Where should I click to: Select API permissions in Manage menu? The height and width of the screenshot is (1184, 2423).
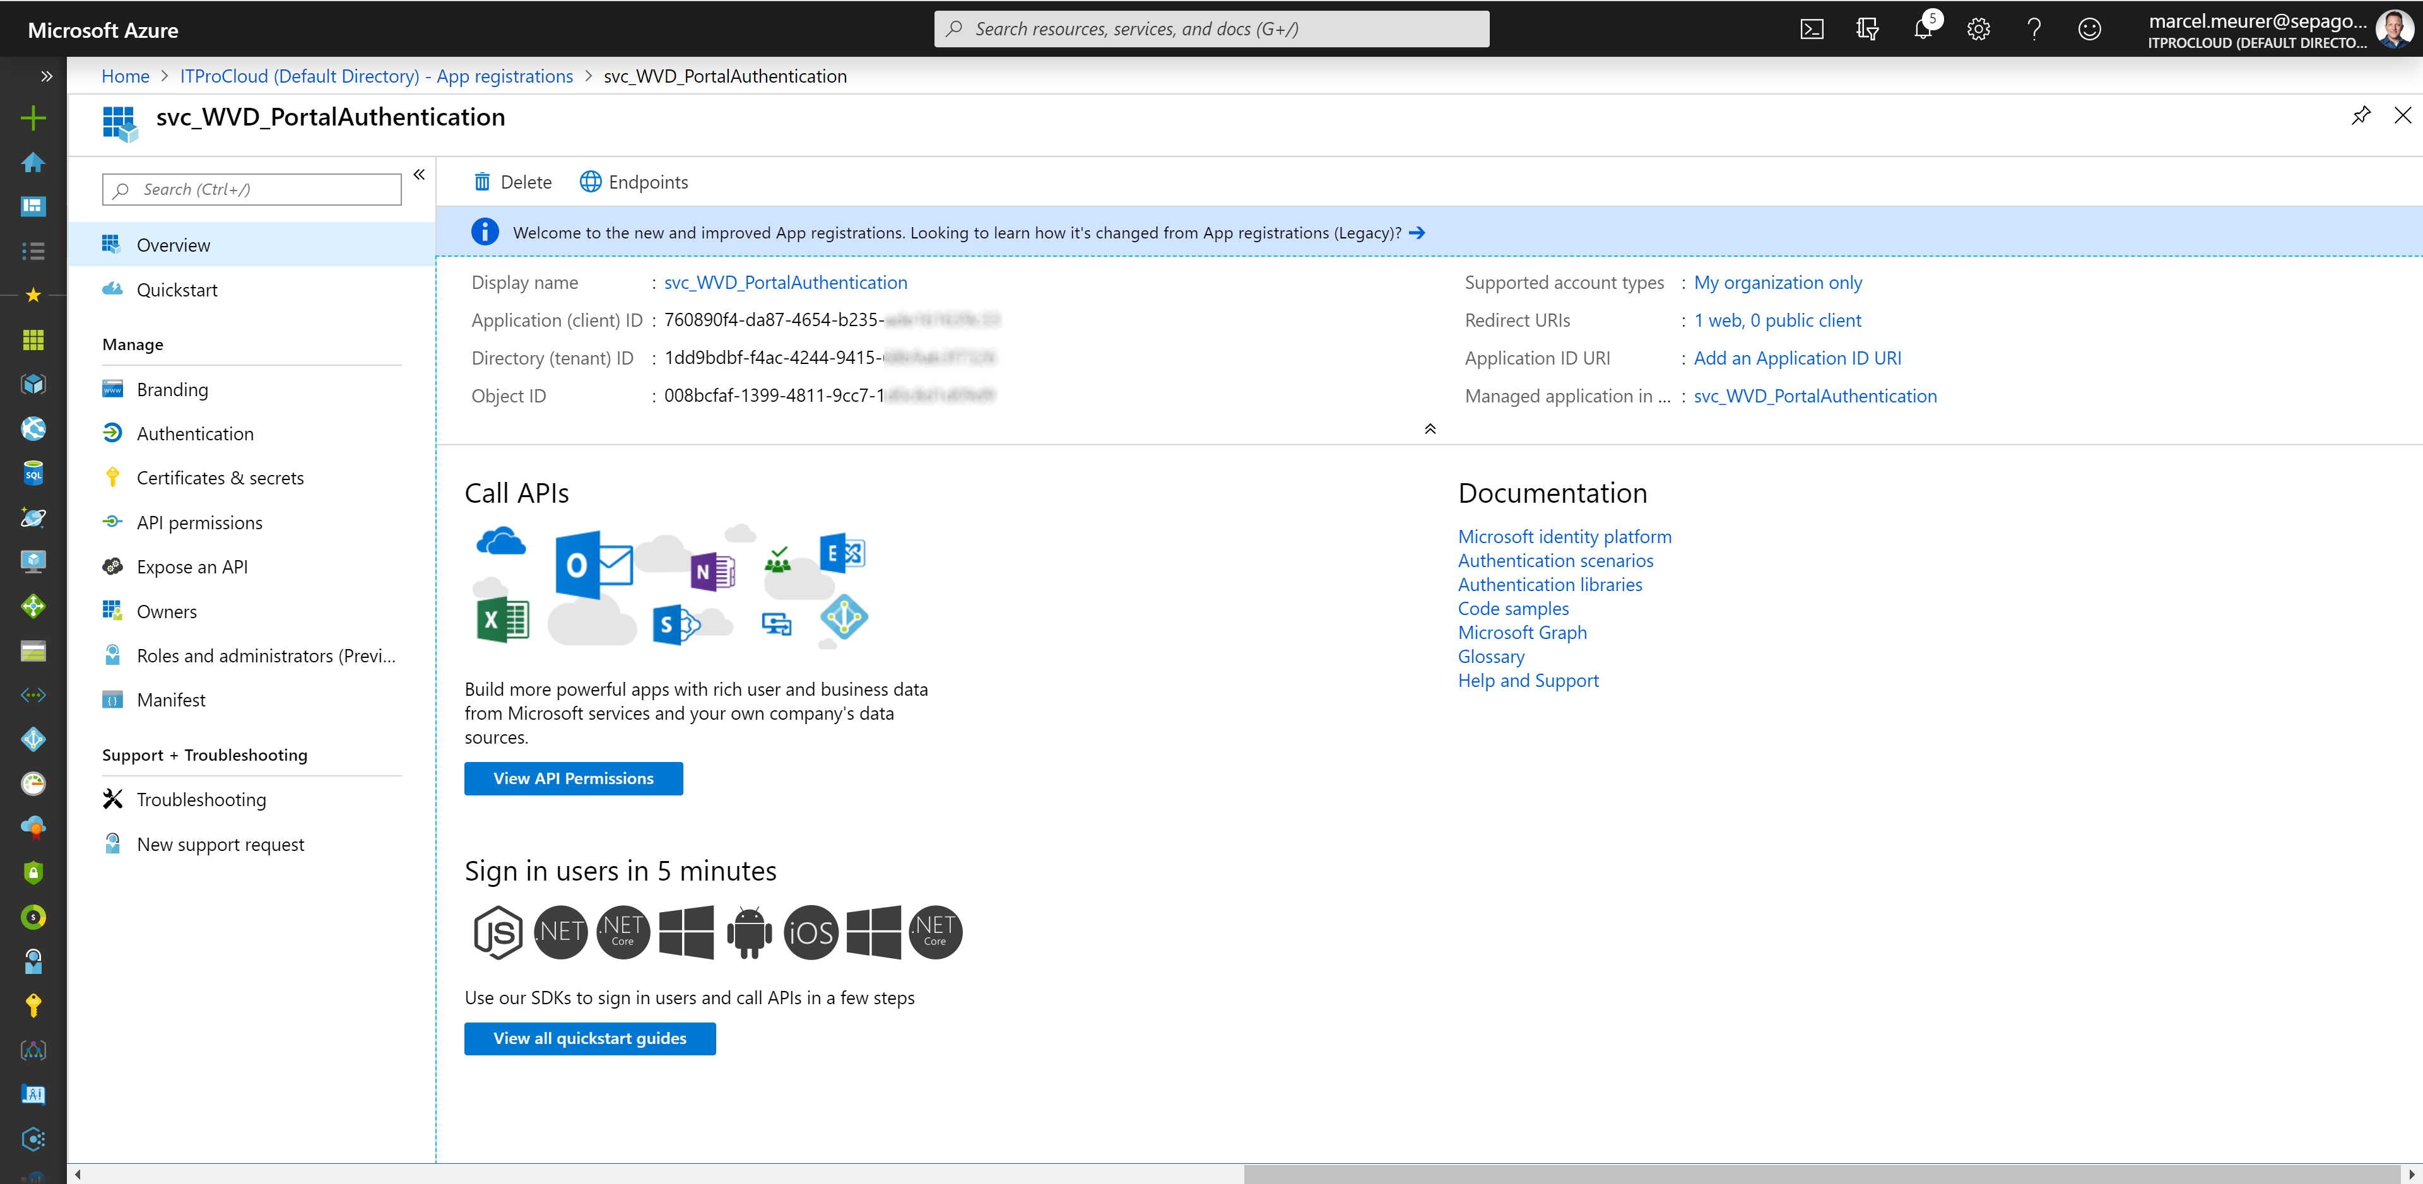pyautogui.click(x=199, y=523)
